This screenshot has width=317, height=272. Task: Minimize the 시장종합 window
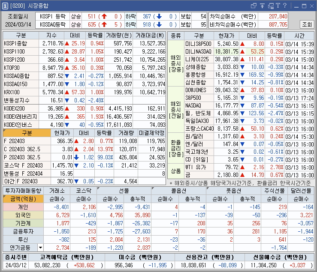[296, 6]
